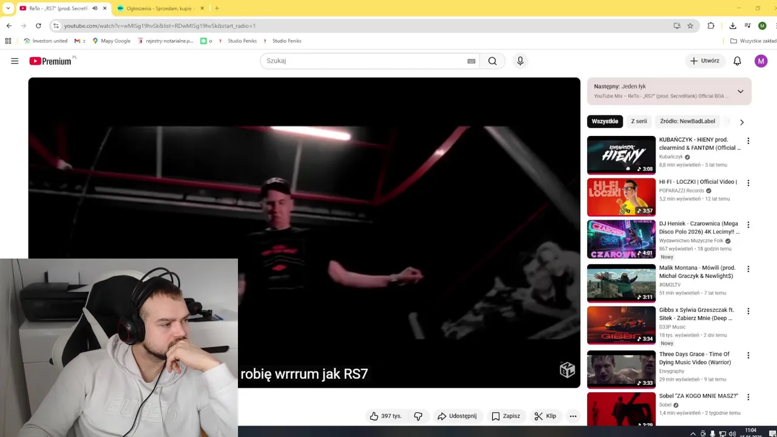Open media controls icon in toolbar
This screenshot has width=777, height=437.
coord(747,25)
